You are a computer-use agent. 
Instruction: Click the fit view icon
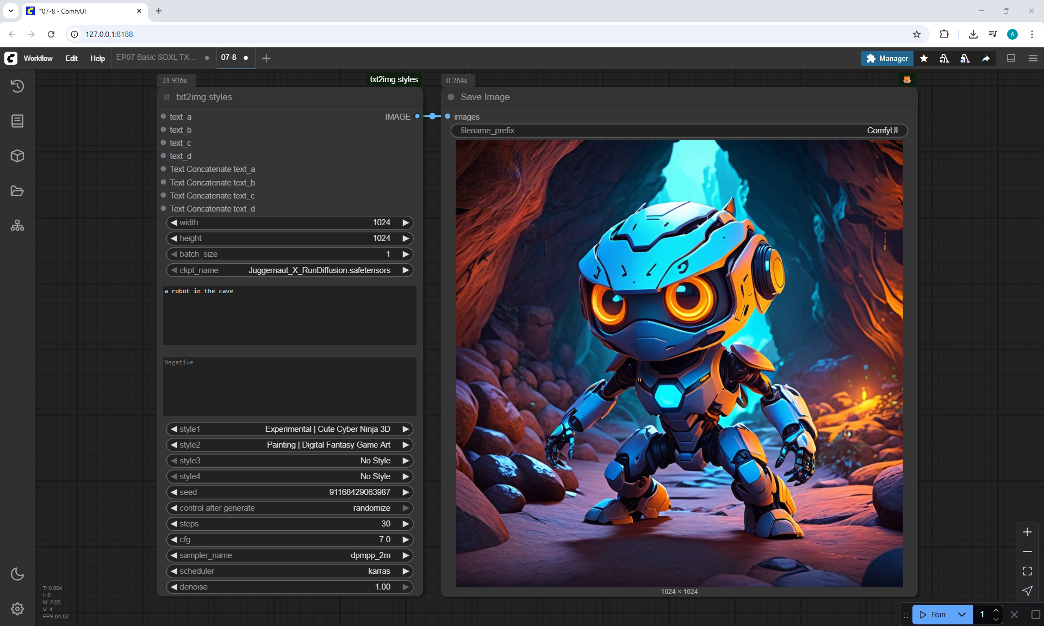pos(1027,571)
